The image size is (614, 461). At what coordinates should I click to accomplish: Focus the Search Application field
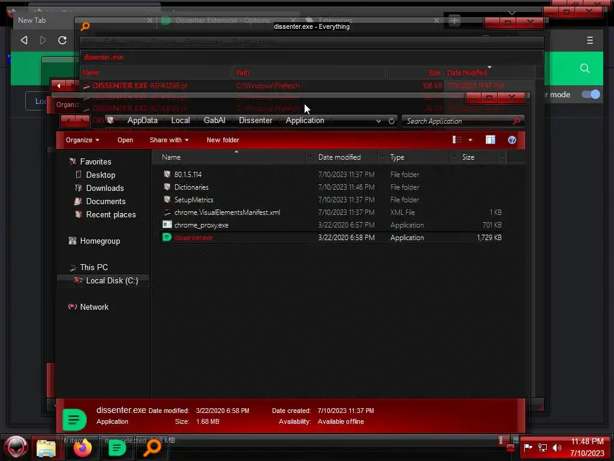tap(458, 121)
